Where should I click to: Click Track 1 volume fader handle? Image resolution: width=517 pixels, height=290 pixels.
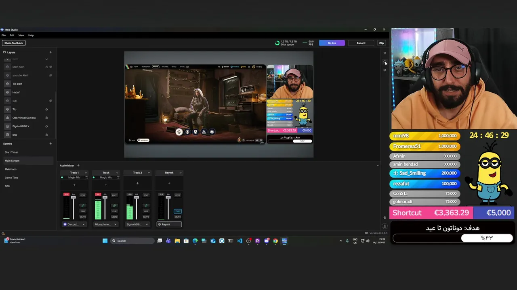[x=73, y=197]
